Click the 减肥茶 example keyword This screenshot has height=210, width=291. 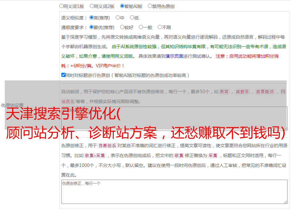coord(242,92)
